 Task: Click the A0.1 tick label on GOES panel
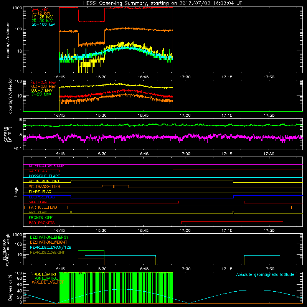[x=18, y=149]
